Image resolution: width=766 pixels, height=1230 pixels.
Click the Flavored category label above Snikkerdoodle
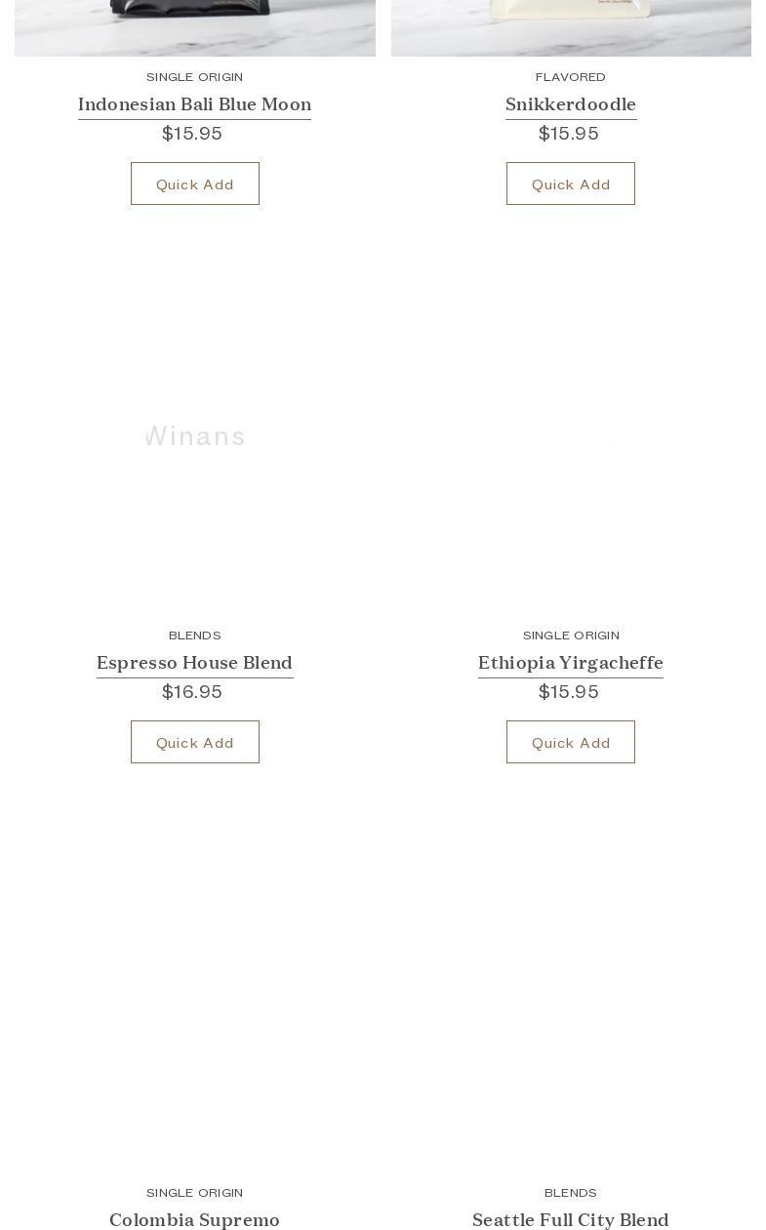[571, 77]
